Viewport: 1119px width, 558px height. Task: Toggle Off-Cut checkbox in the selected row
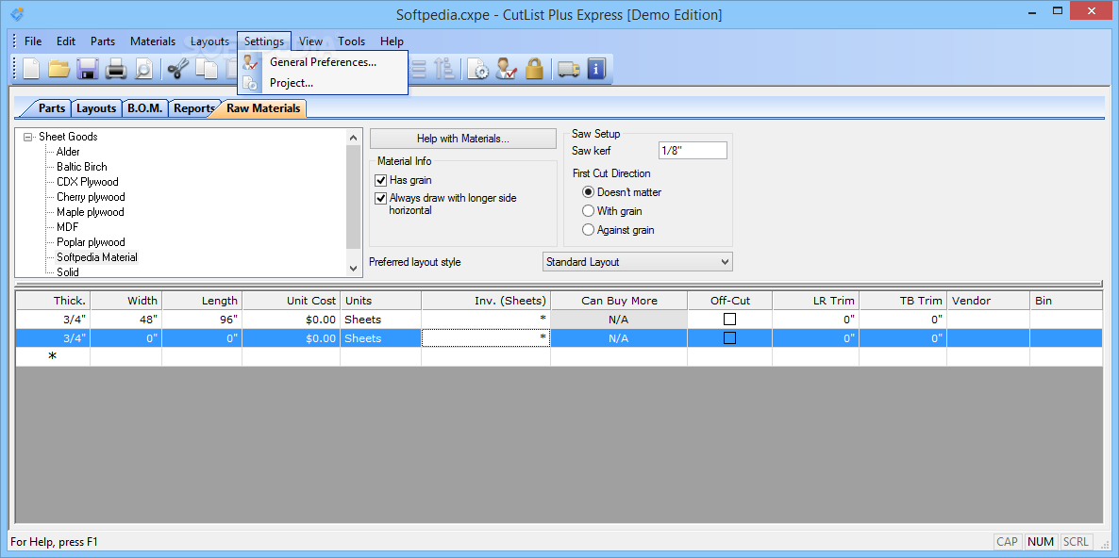(x=729, y=337)
